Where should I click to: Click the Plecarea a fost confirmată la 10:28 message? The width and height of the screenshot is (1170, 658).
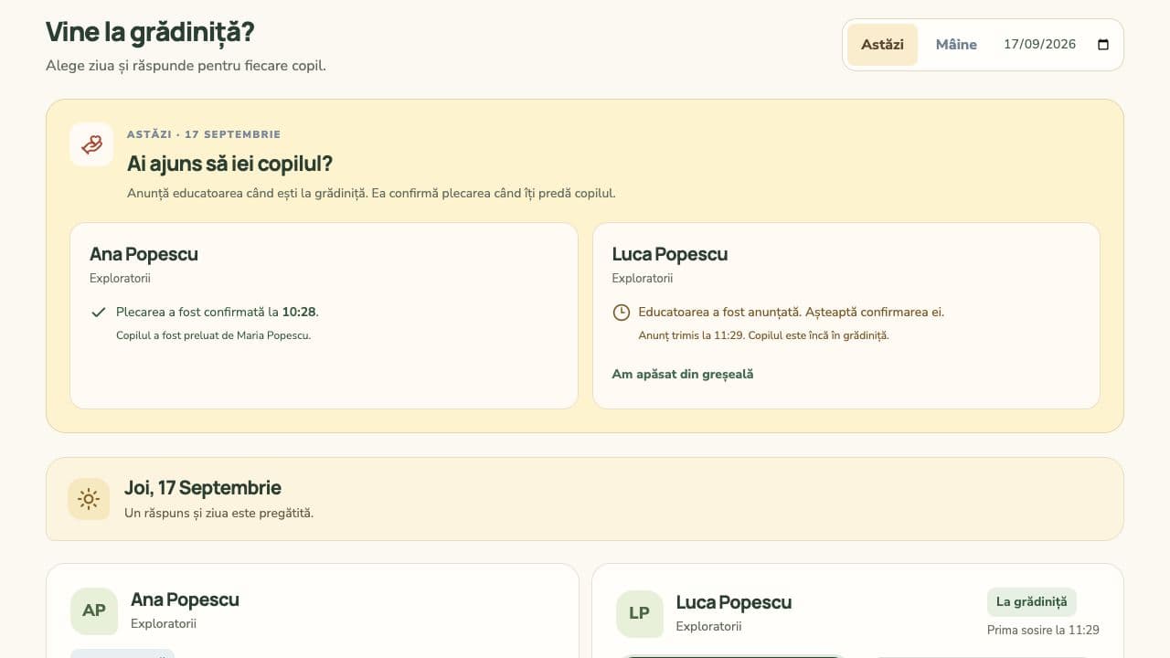tap(218, 313)
